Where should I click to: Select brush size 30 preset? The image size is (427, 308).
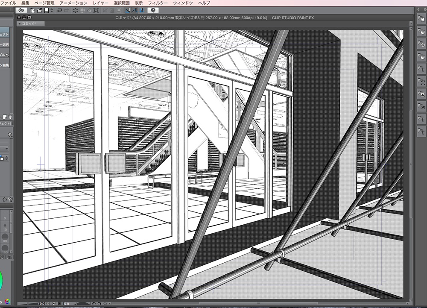click(5, 238)
